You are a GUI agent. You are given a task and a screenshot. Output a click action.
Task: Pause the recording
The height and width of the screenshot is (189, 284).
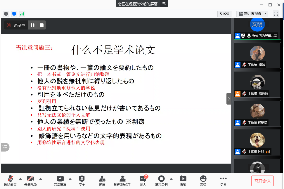(33, 25)
